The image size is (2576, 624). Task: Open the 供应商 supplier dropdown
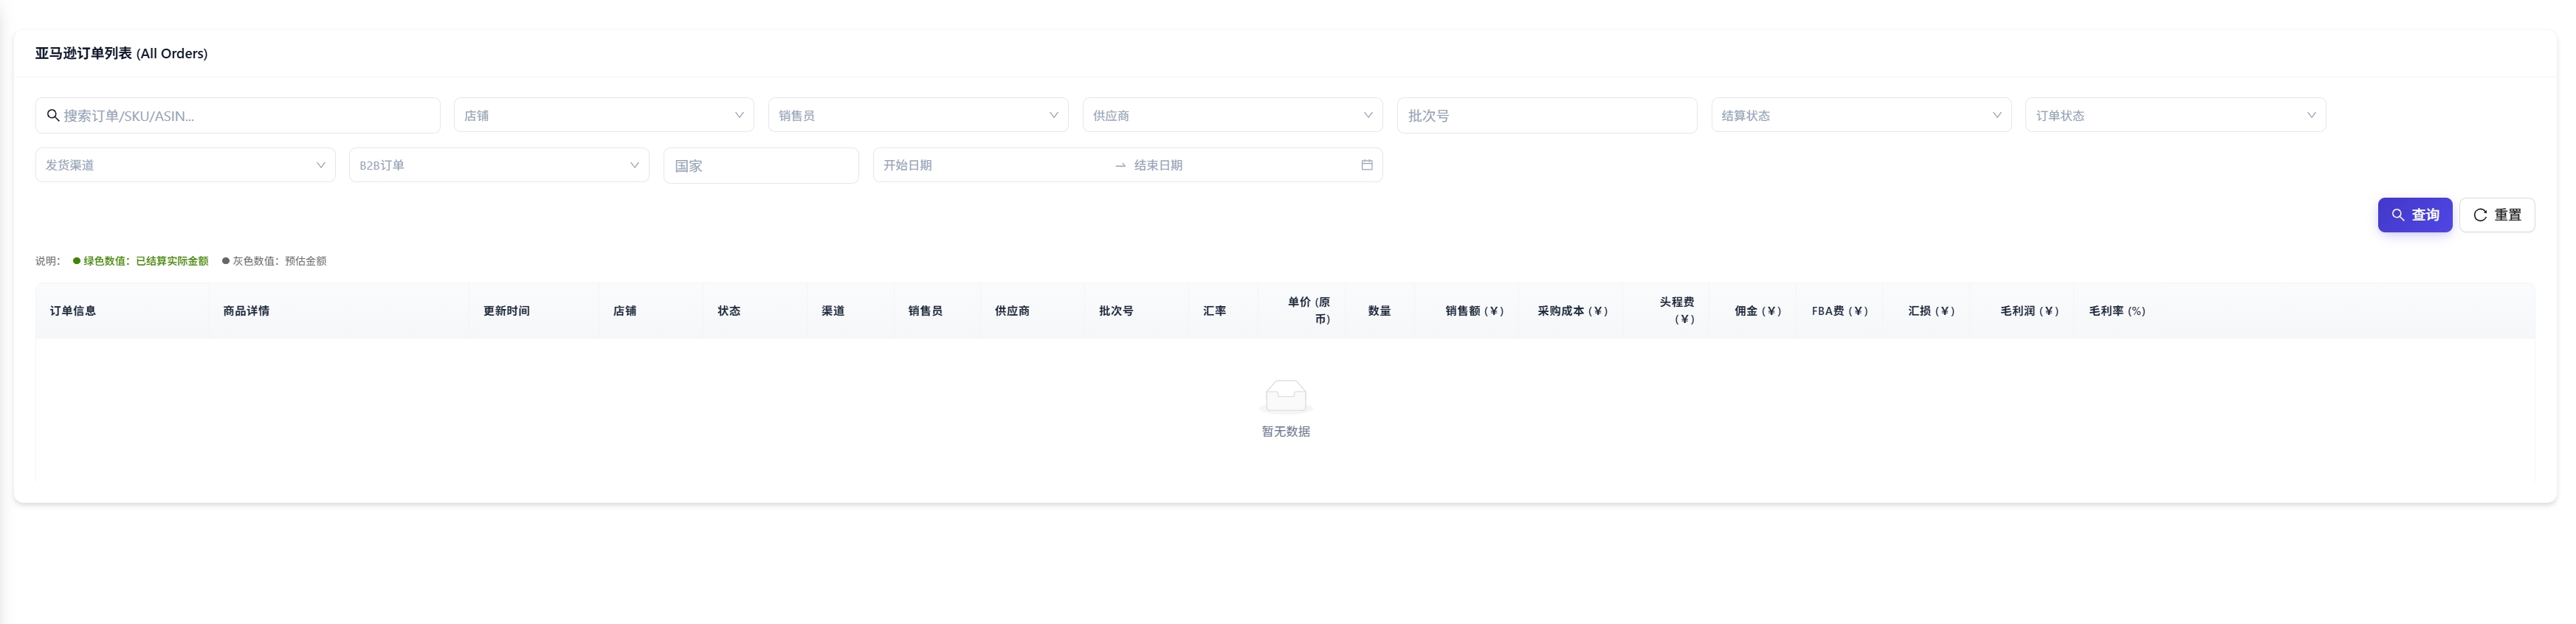click(x=1231, y=115)
